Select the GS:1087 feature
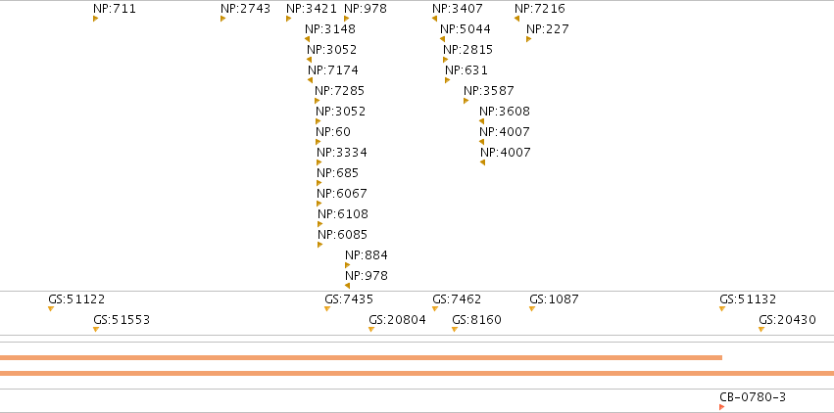834x413 pixels. click(554, 299)
